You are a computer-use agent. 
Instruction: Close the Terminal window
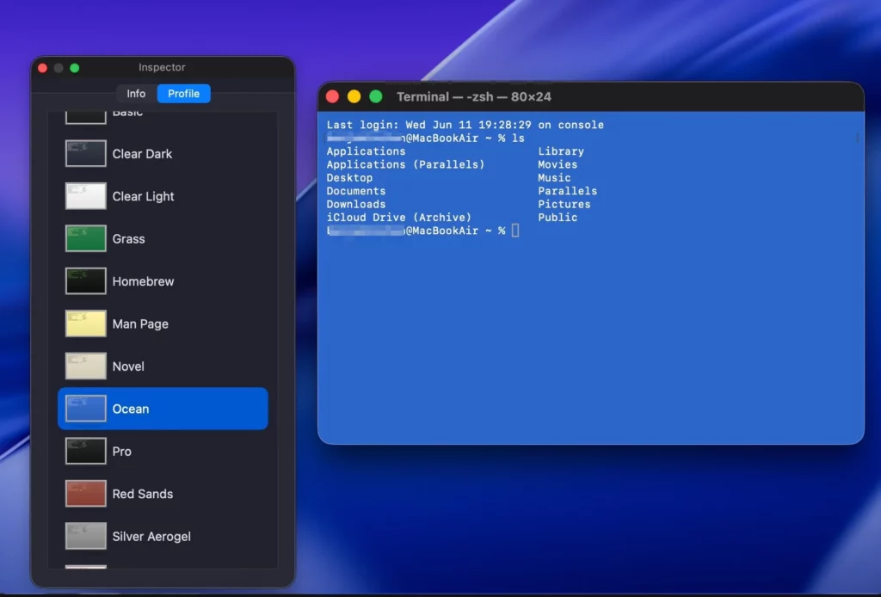coord(332,96)
